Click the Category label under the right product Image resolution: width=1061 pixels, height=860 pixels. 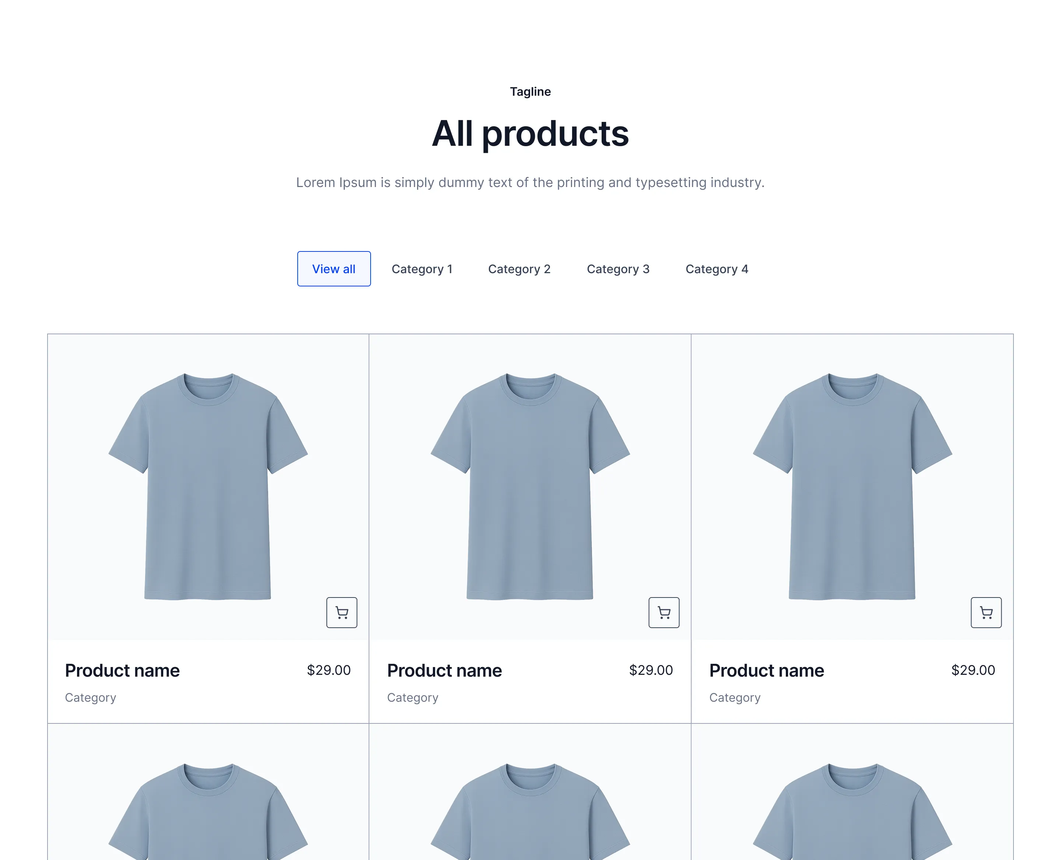click(735, 698)
